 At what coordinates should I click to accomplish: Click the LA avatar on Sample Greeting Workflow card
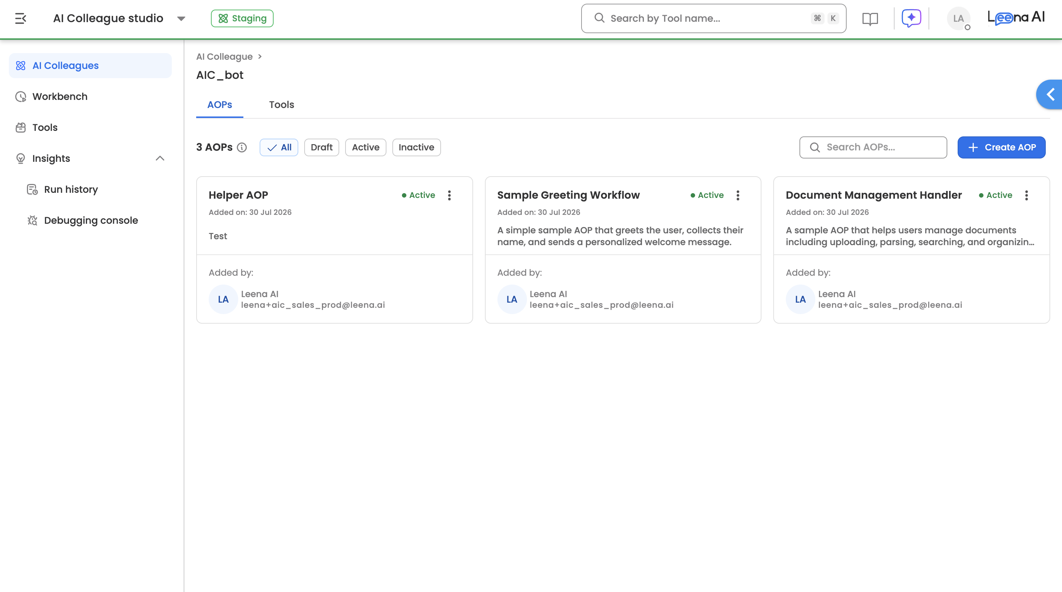511,299
